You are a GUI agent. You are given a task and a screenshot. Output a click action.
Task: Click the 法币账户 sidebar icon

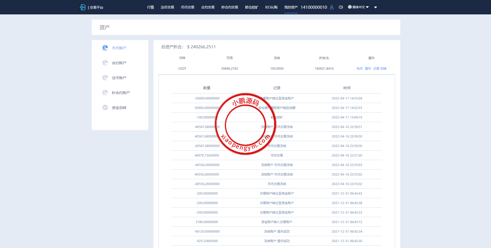coord(105,78)
